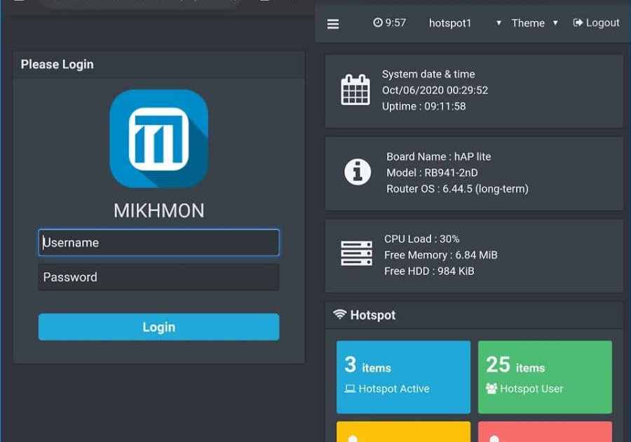
Task: Click the yellow tile below Hotspot Active
Action: (403, 431)
